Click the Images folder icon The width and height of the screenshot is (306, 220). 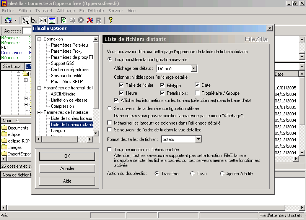[4, 147]
